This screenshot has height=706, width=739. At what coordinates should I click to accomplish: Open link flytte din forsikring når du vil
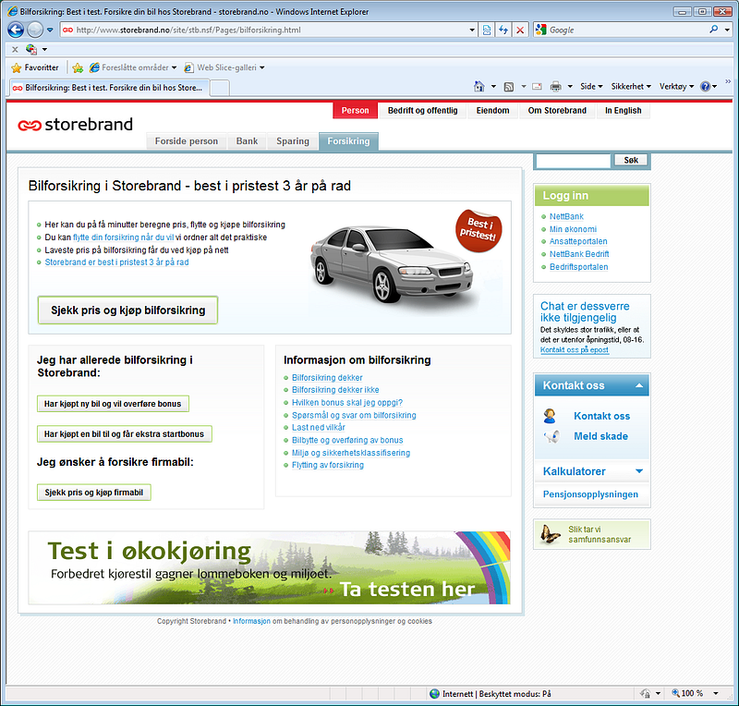(124, 237)
